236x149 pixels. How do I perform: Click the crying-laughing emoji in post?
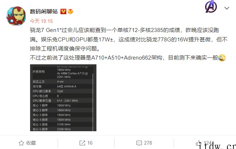click(222, 58)
